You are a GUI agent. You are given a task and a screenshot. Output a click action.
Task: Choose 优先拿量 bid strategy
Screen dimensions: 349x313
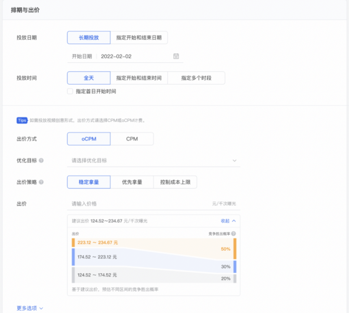point(132,182)
